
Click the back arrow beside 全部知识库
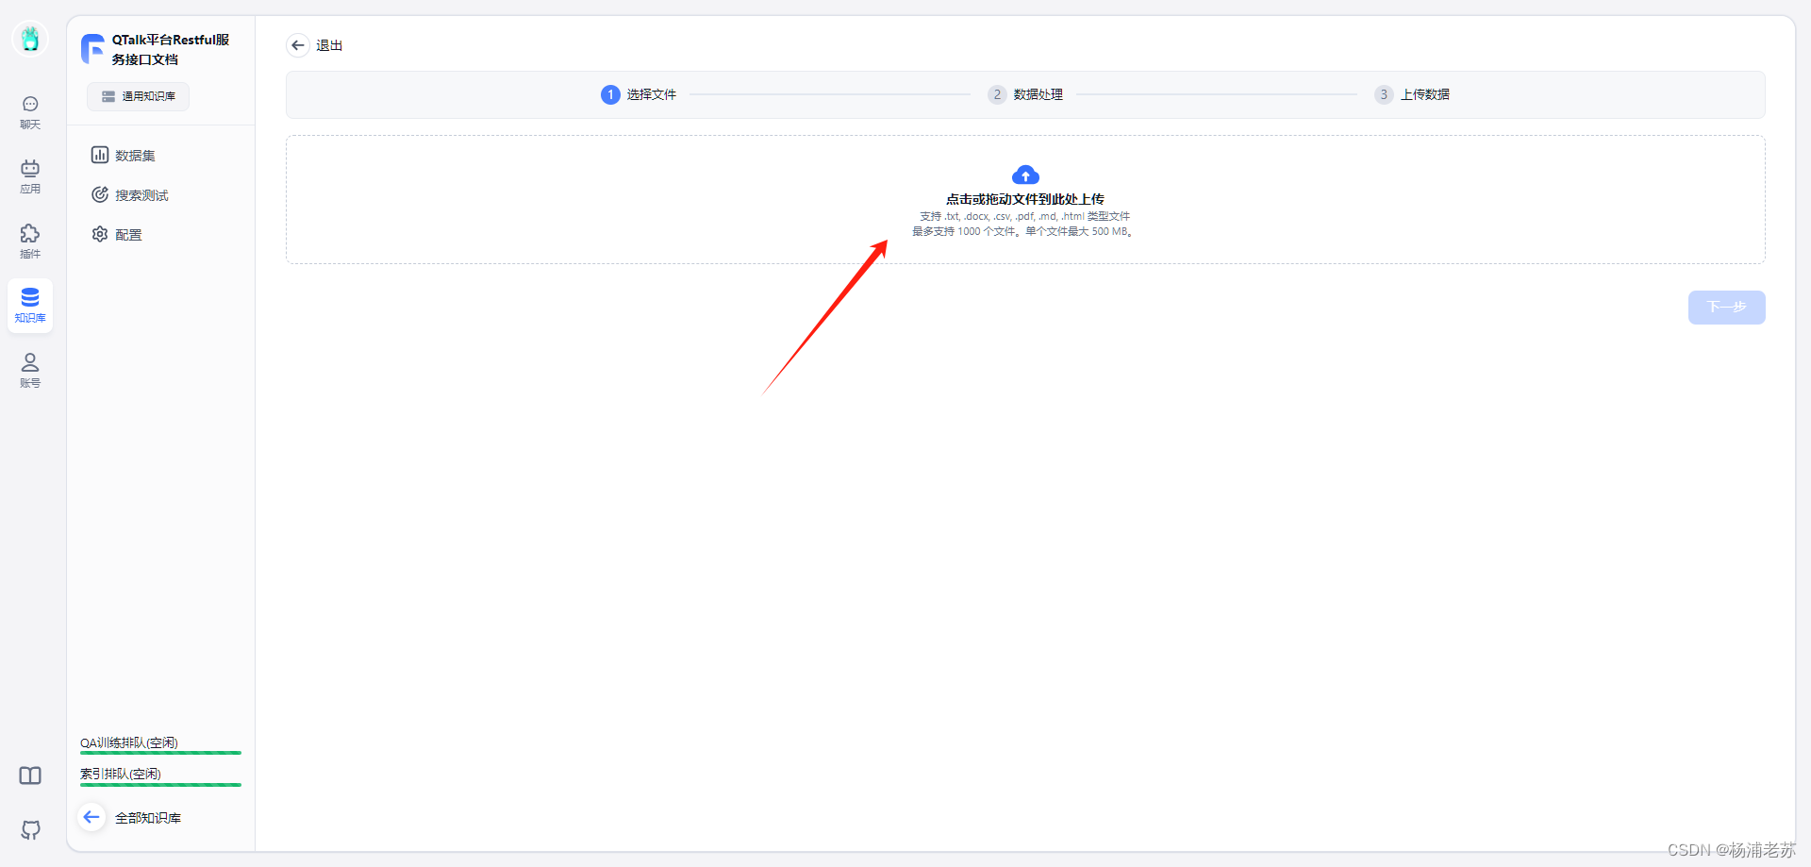pos(91,817)
